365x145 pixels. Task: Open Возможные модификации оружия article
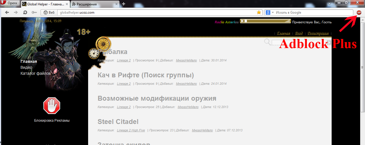tap(157, 98)
